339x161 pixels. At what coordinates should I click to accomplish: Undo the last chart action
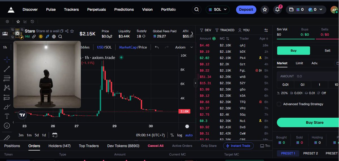(157, 47)
